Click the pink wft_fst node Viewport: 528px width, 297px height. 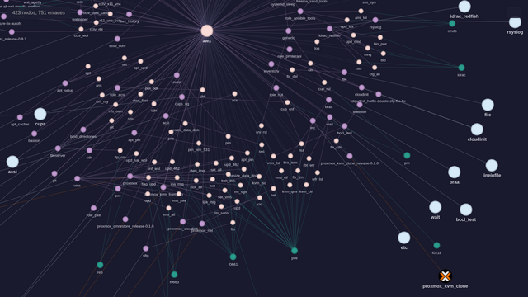click(317, 172)
